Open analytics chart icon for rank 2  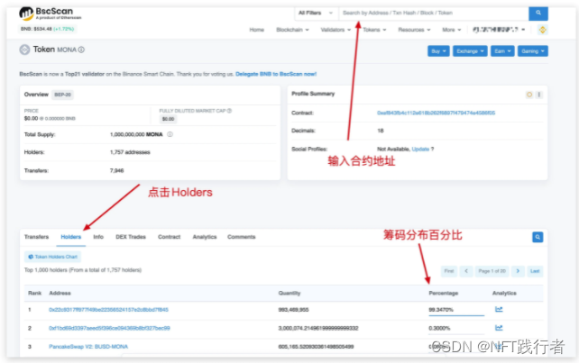click(x=499, y=328)
